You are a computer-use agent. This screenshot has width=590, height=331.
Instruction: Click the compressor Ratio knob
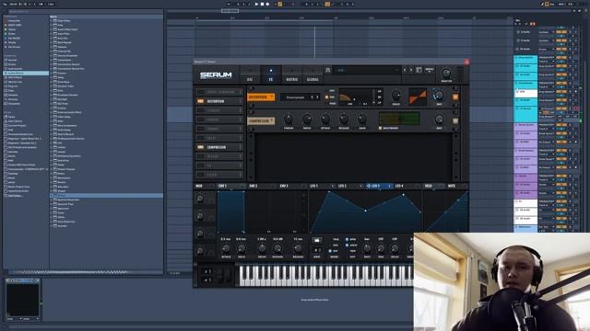click(x=307, y=120)
